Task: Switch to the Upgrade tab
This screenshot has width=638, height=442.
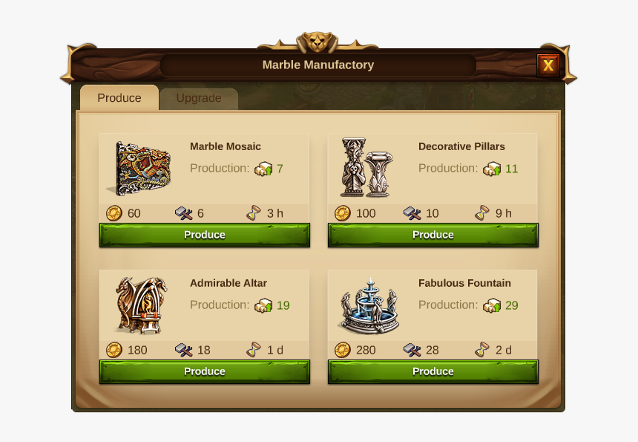Action: 199,98
